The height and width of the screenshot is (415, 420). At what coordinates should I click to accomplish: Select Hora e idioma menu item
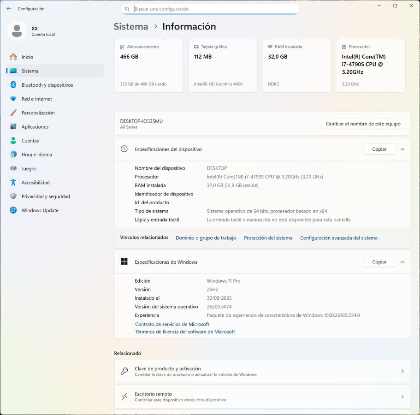pos(36,154)
